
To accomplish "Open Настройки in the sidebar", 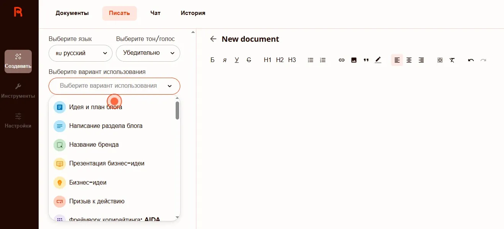I will point(18,121).
